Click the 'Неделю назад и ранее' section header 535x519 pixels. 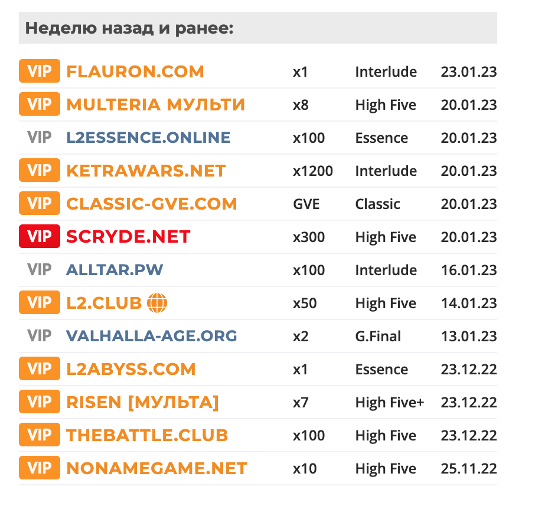tap(258, 28)
